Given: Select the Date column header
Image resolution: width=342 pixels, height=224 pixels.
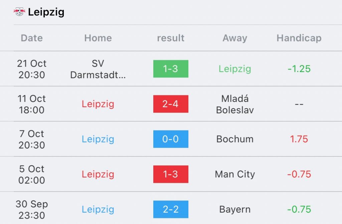Looking at the screenshot, I should (x=32, y=38).
